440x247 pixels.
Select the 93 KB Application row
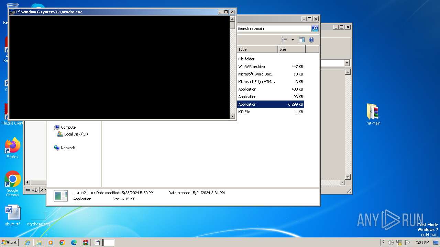pos(271,97)
